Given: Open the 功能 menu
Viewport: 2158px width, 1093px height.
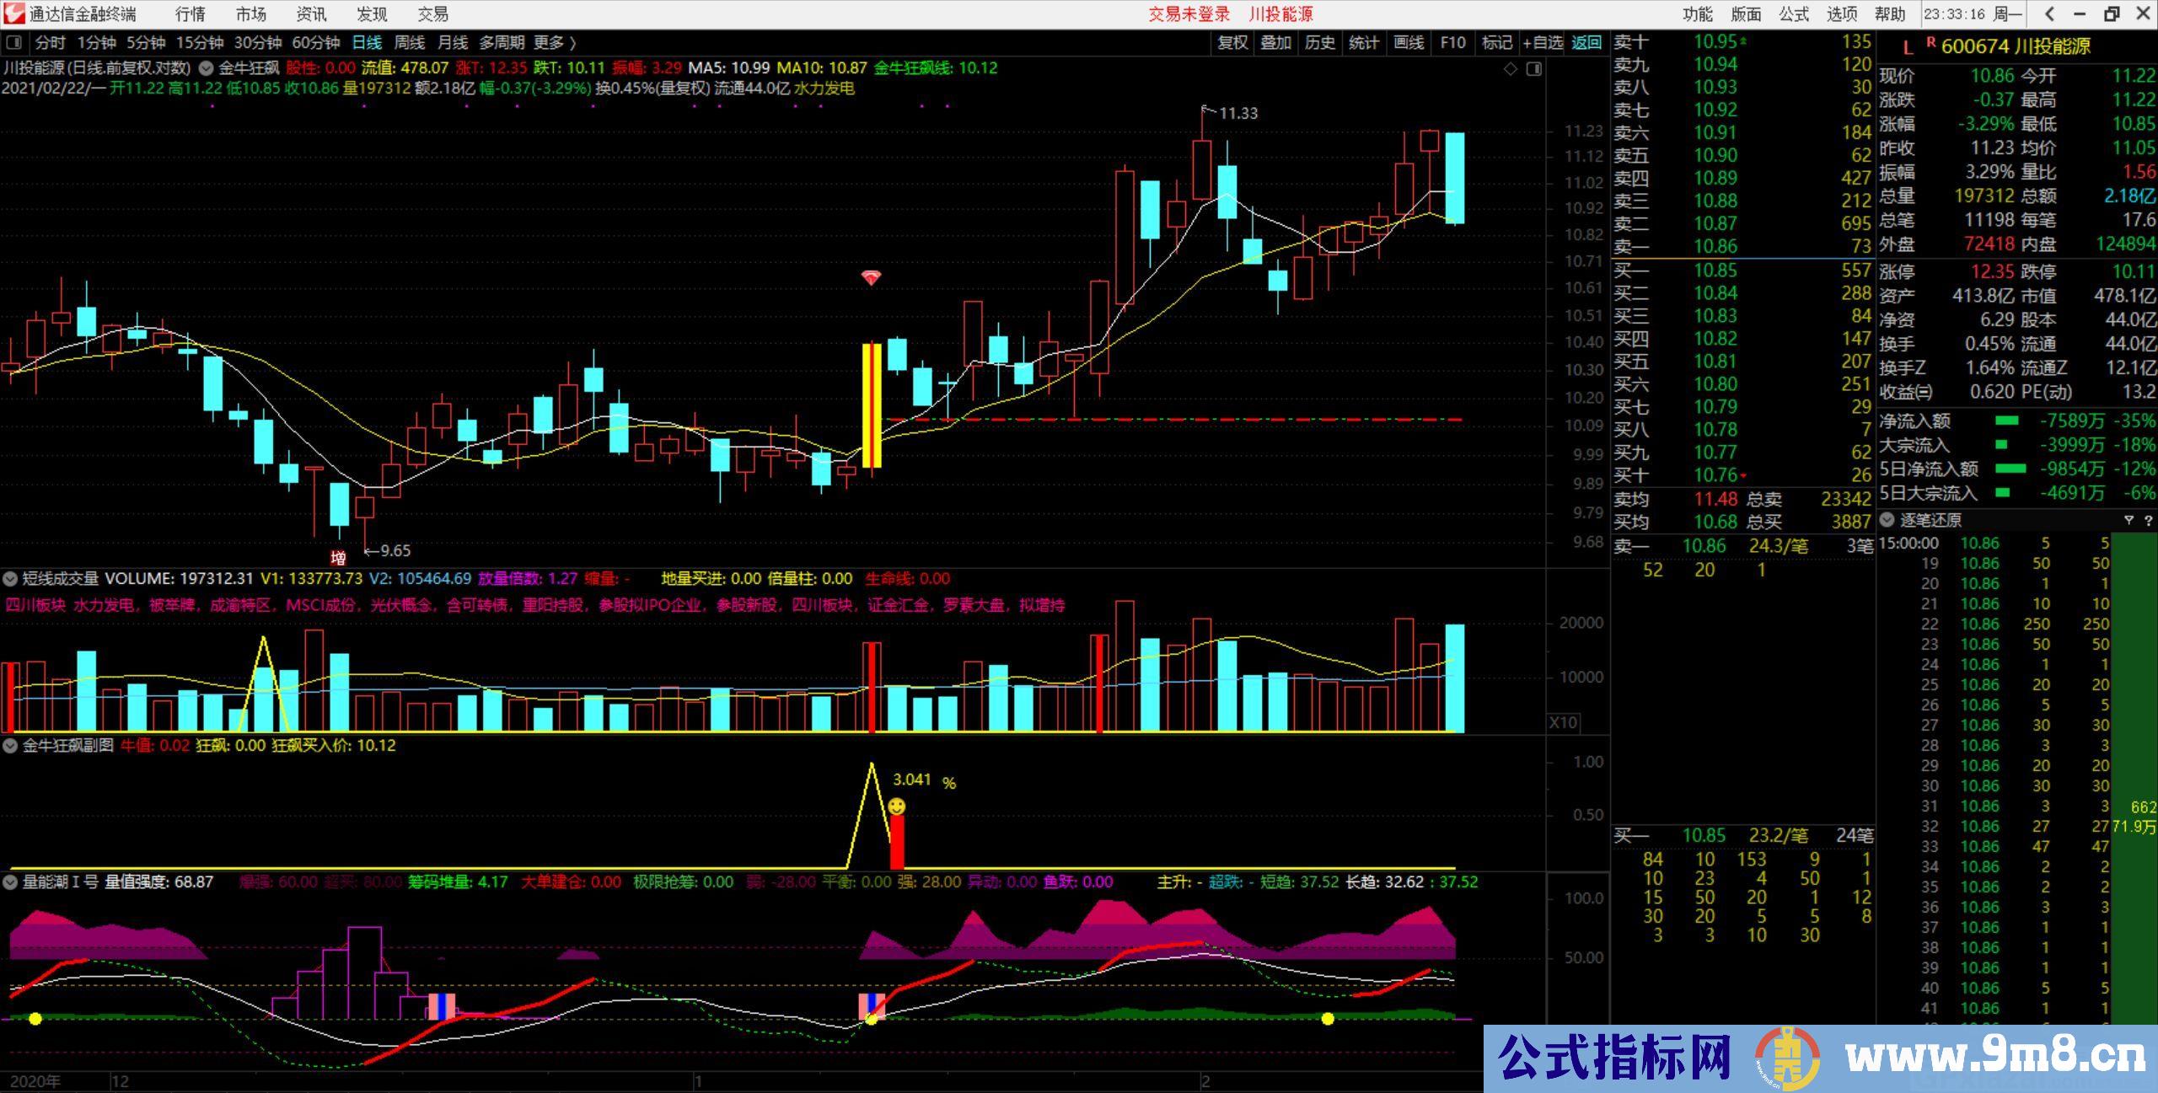Looking at the screenshot, I should [1698, 14].
